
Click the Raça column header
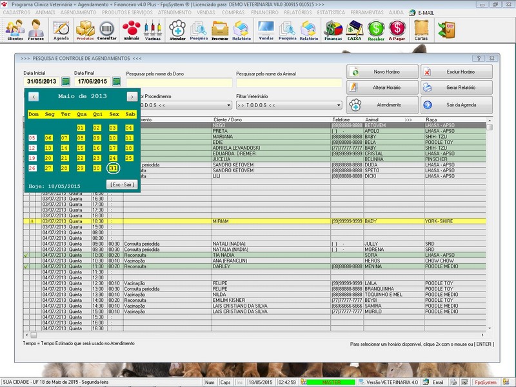[x=431, y=120]
